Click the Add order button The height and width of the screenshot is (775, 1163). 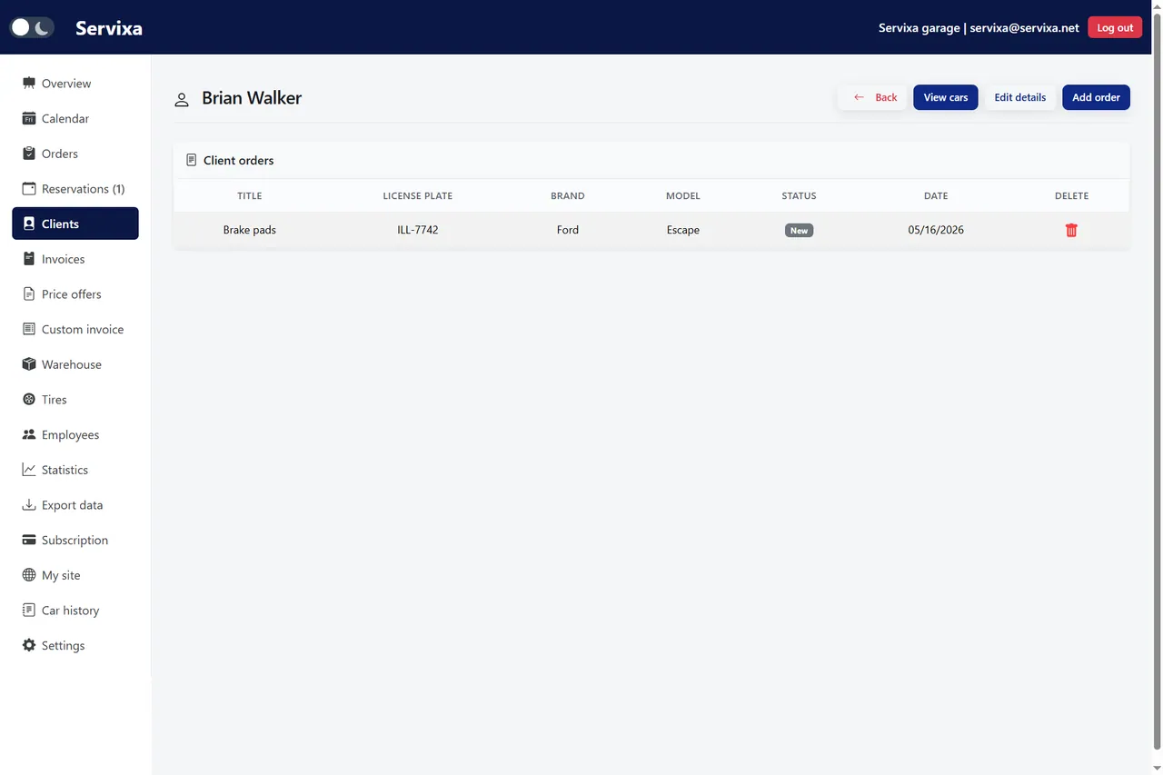(x=1096, y=97)
